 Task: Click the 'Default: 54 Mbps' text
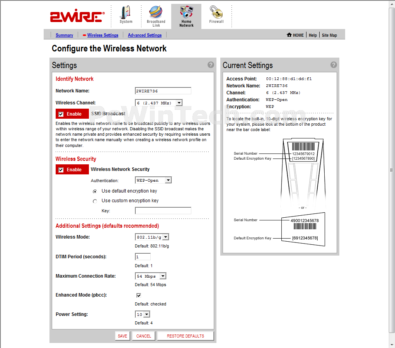coord(150,285)
